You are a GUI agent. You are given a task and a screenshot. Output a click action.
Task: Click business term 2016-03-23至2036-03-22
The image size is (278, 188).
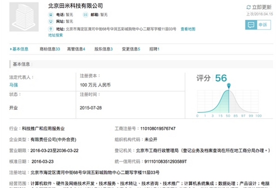coord(55,150)
